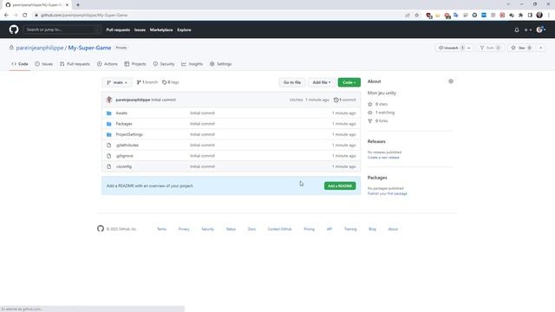
Task: Expand the plus create-new menu
Action: tap(528, 30)
